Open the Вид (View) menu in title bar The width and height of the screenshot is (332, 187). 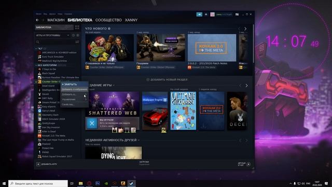pos(45,14)
